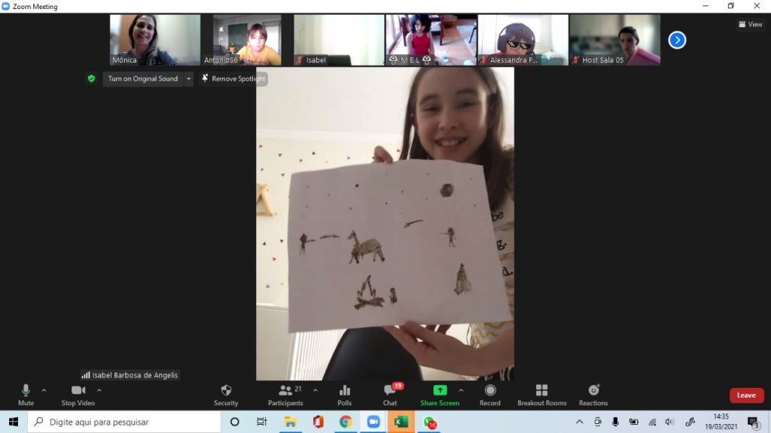771x433 pixels.
Task: Click the spotlighted video of the drawing
Action: point(385,224)
